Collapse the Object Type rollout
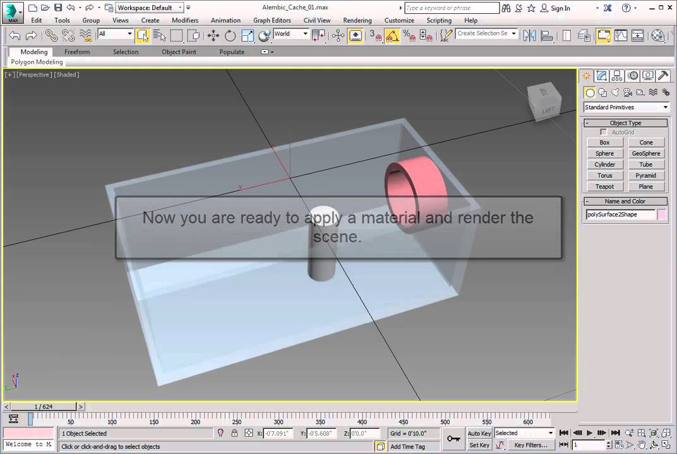This screenshot has width=677, height=454. [x=625, y=123]
